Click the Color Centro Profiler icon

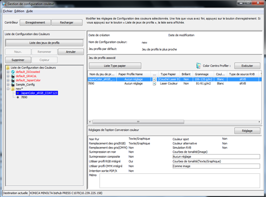click(199, 65)
